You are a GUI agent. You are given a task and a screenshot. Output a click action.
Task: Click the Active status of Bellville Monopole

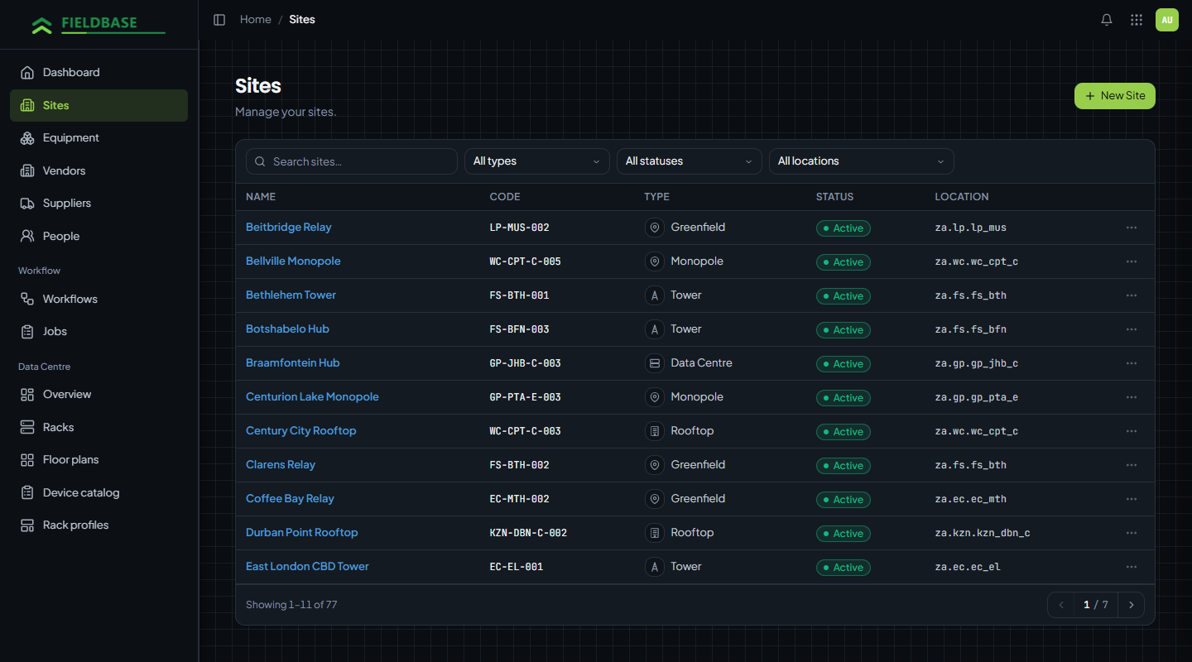coord(843,262)
